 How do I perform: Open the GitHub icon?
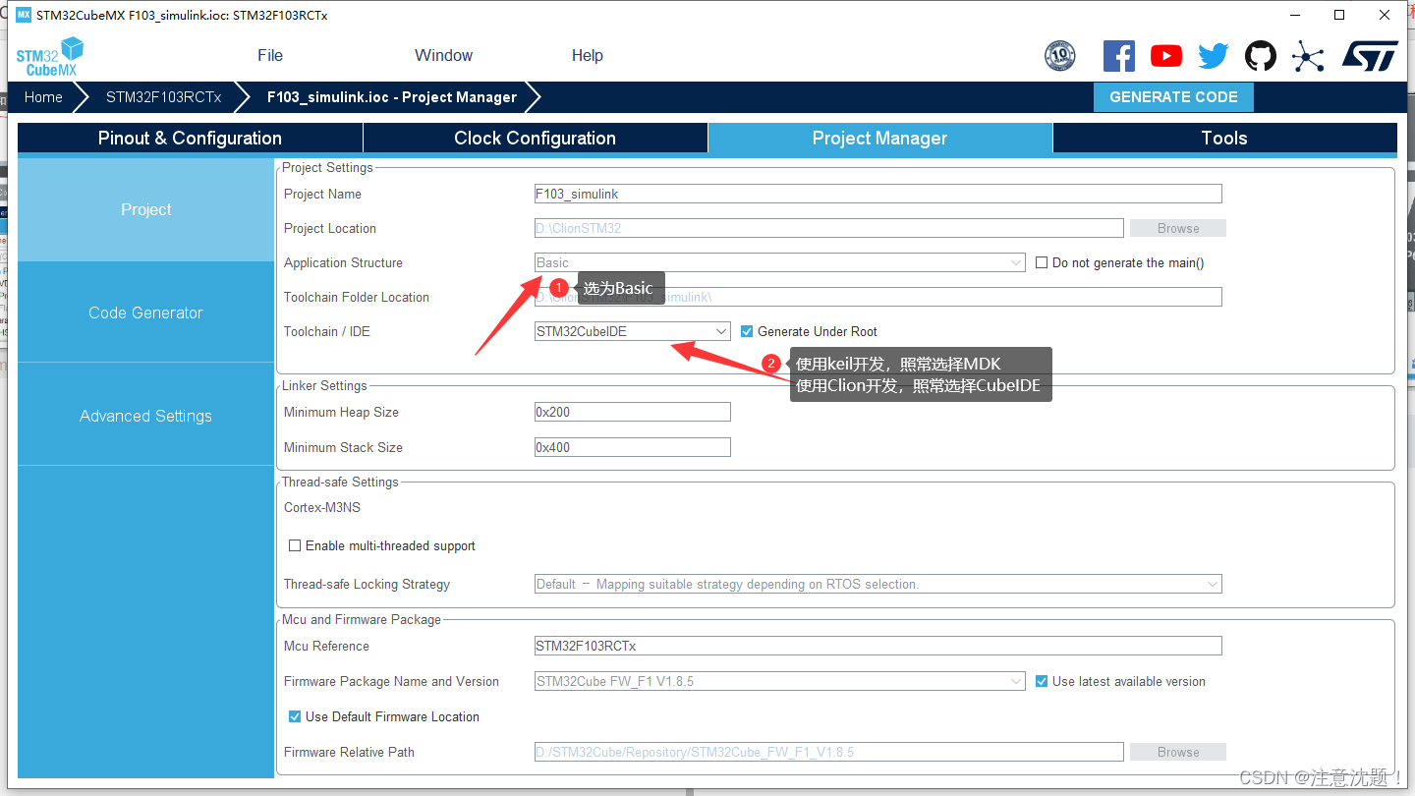[1261, 56]
